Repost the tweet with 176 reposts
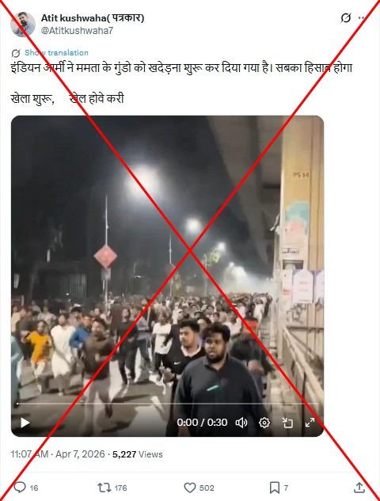Screen dimensions: 380x501 pos(112,488)
